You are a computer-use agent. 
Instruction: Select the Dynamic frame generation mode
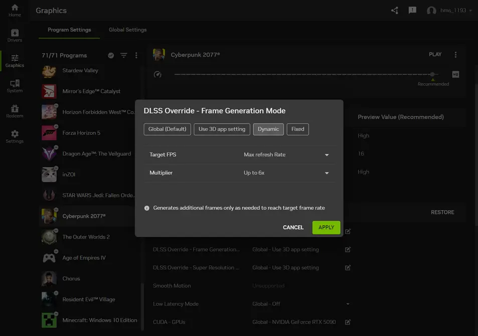(268, 129)
